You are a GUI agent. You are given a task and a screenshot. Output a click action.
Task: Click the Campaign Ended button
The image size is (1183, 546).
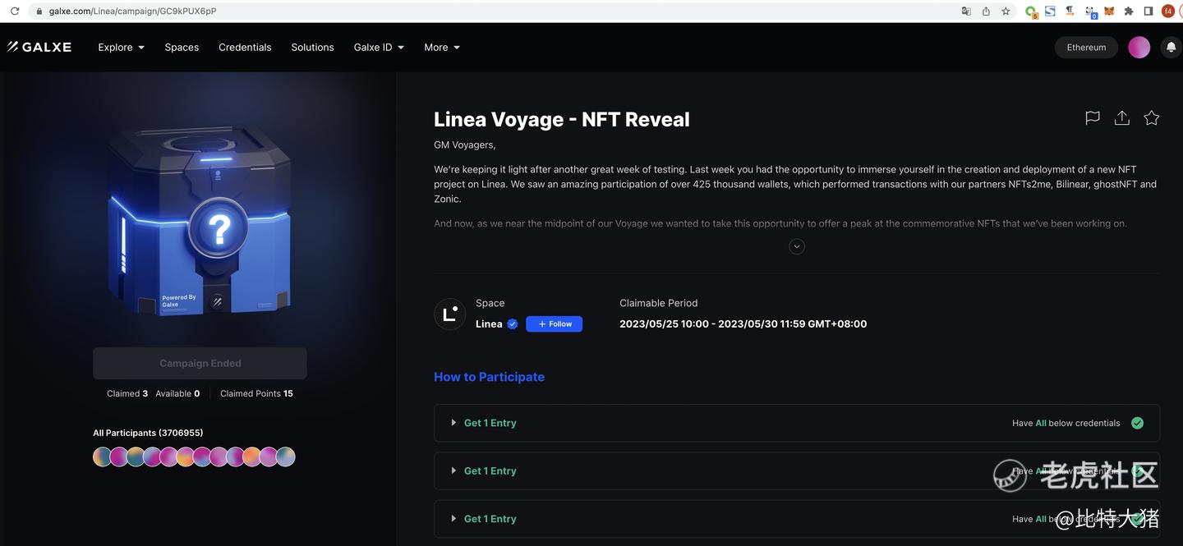200,363
